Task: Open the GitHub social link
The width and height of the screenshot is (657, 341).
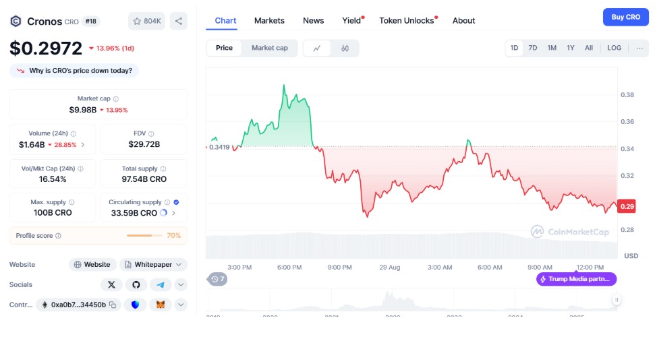Action: coord(136,284)
